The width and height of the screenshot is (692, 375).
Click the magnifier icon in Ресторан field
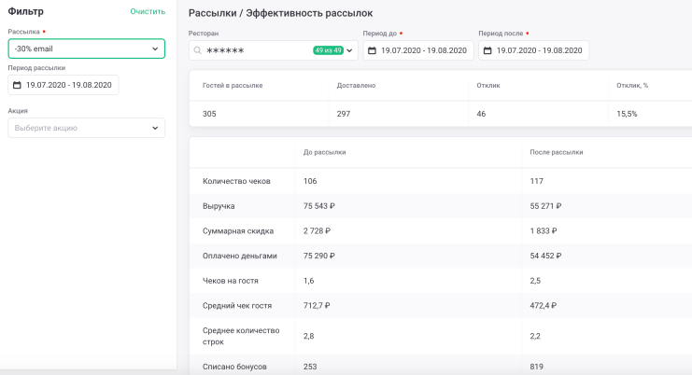click(x=197, y=50)
